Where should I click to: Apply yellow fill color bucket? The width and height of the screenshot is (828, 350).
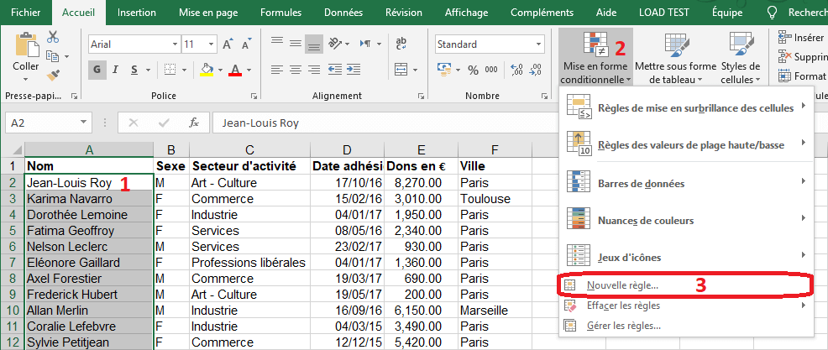(207, 70)
